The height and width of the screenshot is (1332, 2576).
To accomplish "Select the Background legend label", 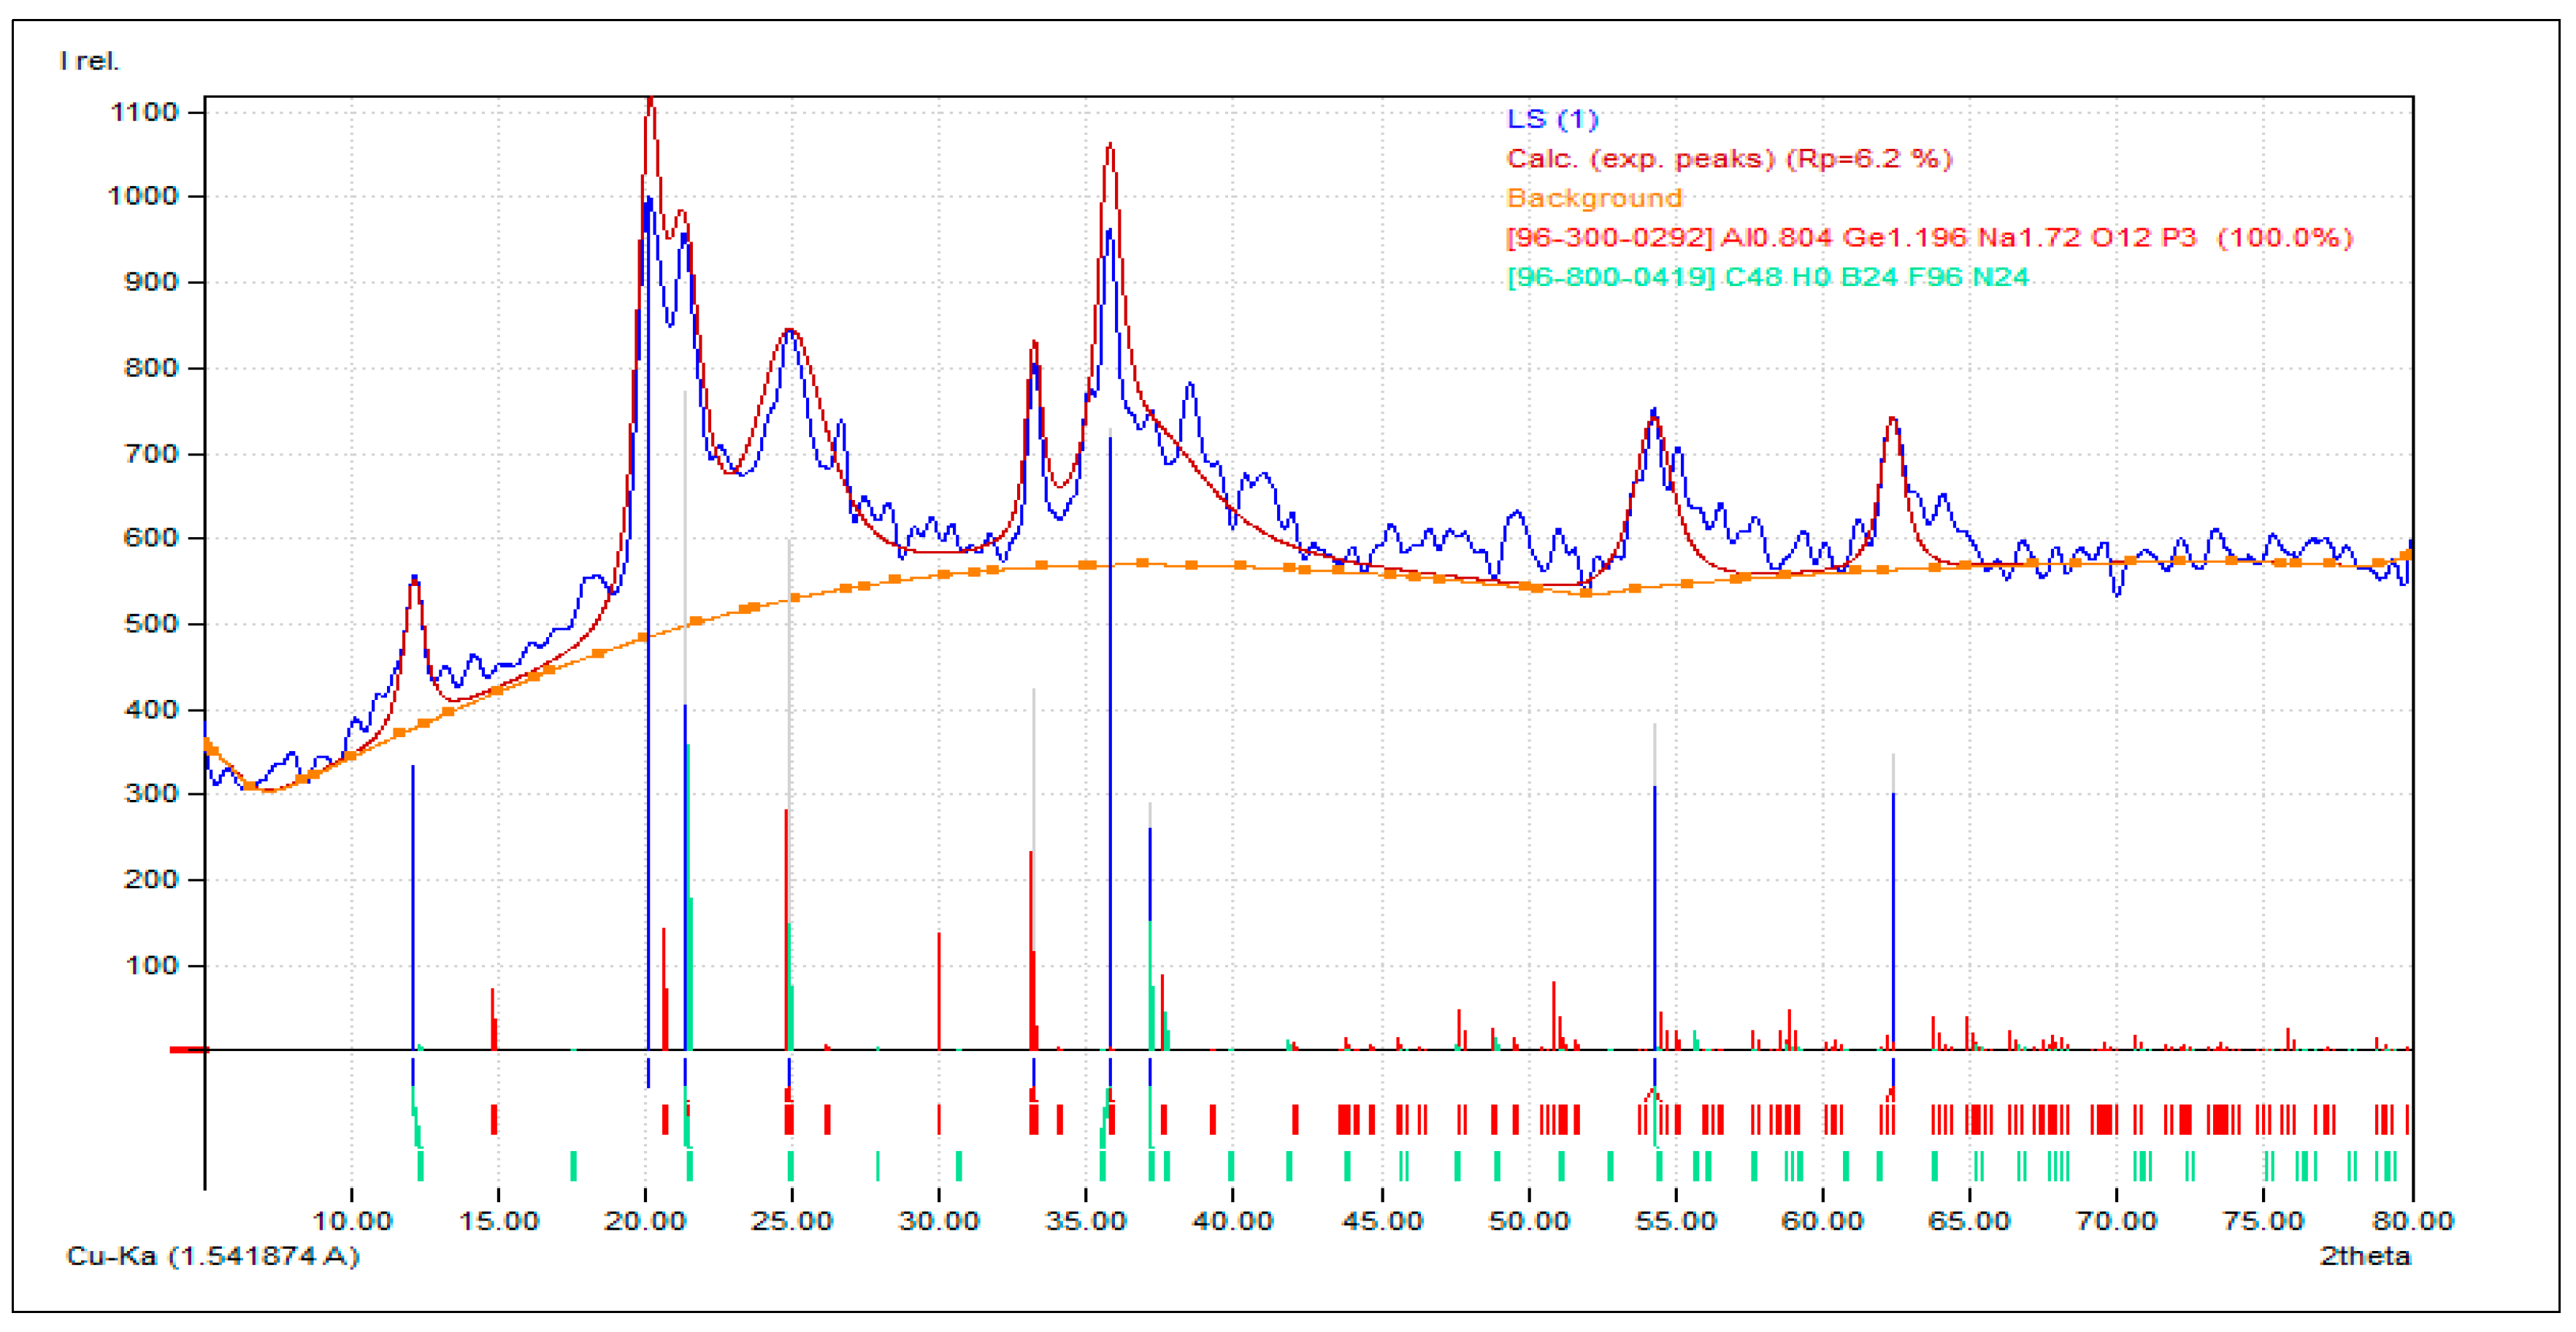I will [1593, 198].
